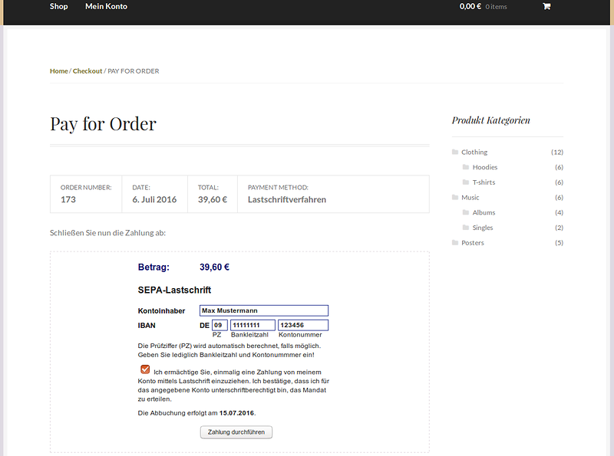Go to Home via breadcrumb
The width and height of the screenshot is (614, 456).
point(59,71)
